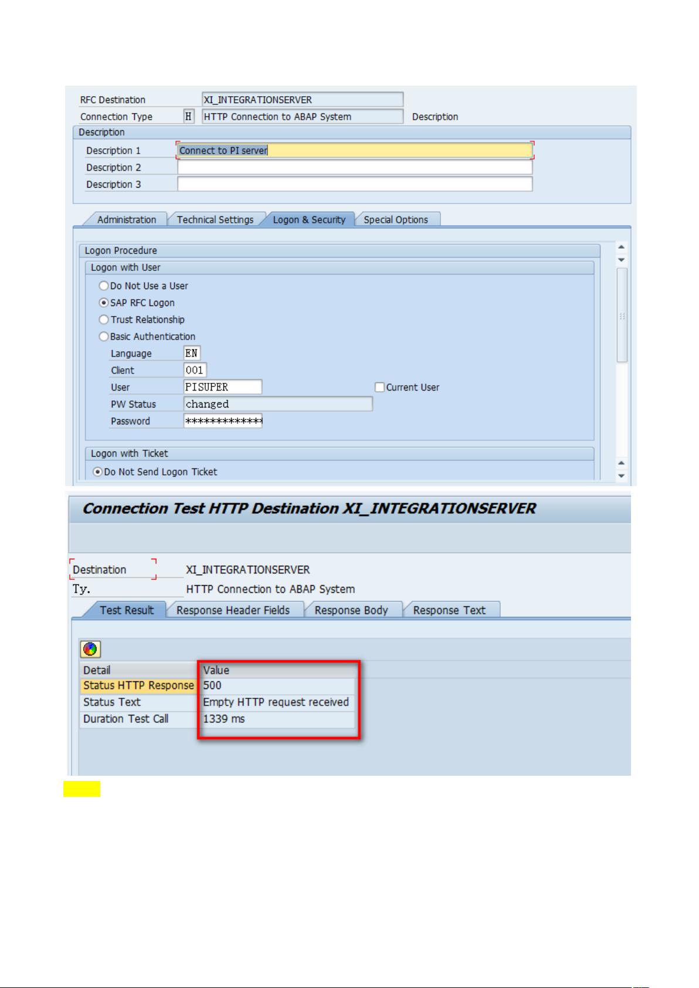Select the Trust Relationship radio button

(x=104, y=320)
